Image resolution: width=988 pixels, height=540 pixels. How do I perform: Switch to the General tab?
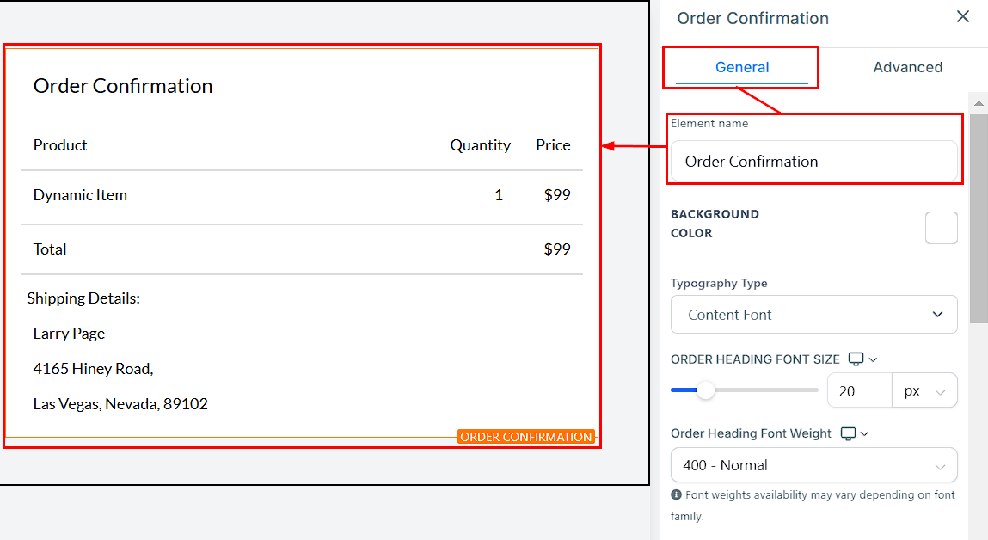(x=741, y=67)
